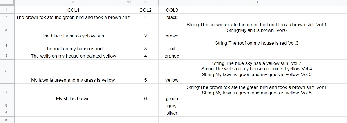Screen dimensions: 347x123
Task: Select cell 'String:The roof on my house is red Vol:3'
Action: click(257, 46)
